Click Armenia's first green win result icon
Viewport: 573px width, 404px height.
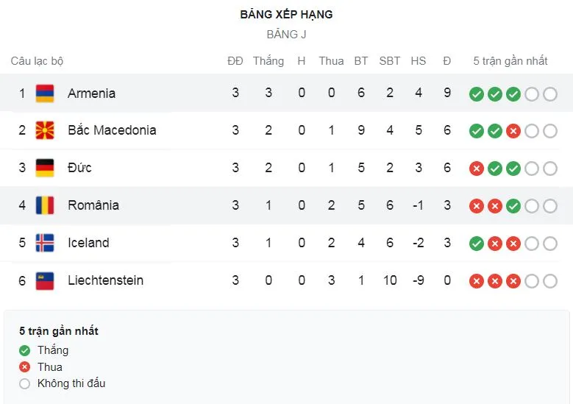[477, 94]
